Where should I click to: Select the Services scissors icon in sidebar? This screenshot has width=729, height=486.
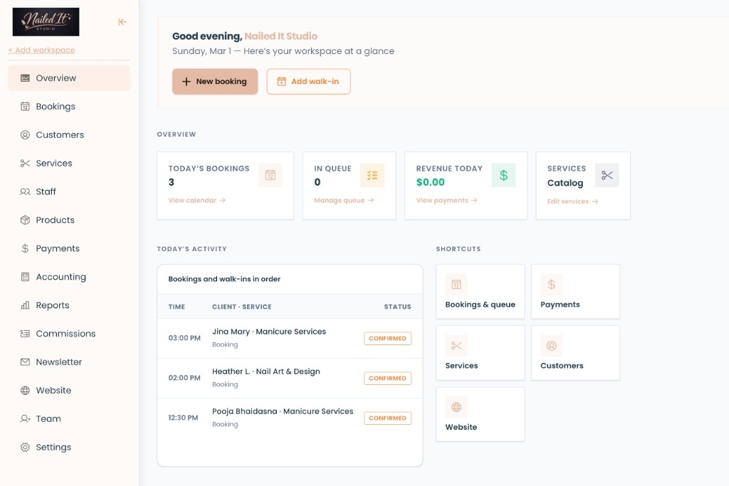pos(24,163)
